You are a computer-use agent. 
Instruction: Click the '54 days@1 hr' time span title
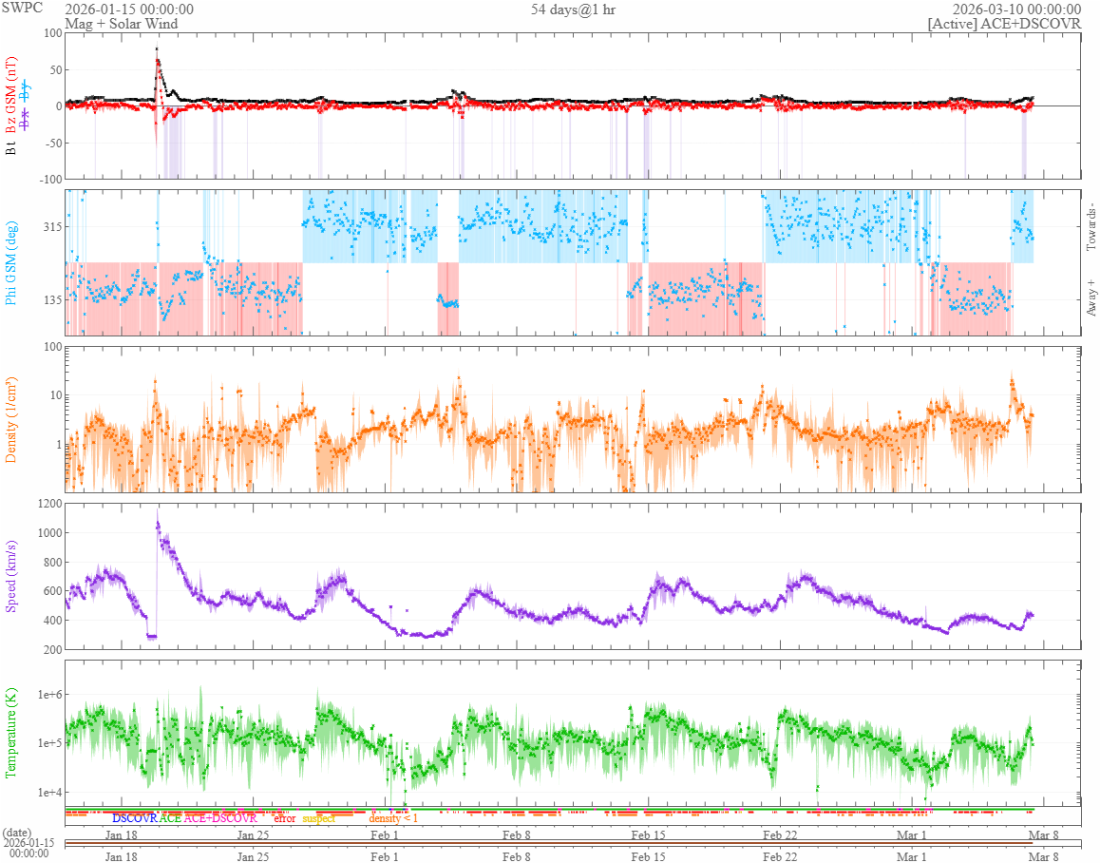click(x=573, y=10)
